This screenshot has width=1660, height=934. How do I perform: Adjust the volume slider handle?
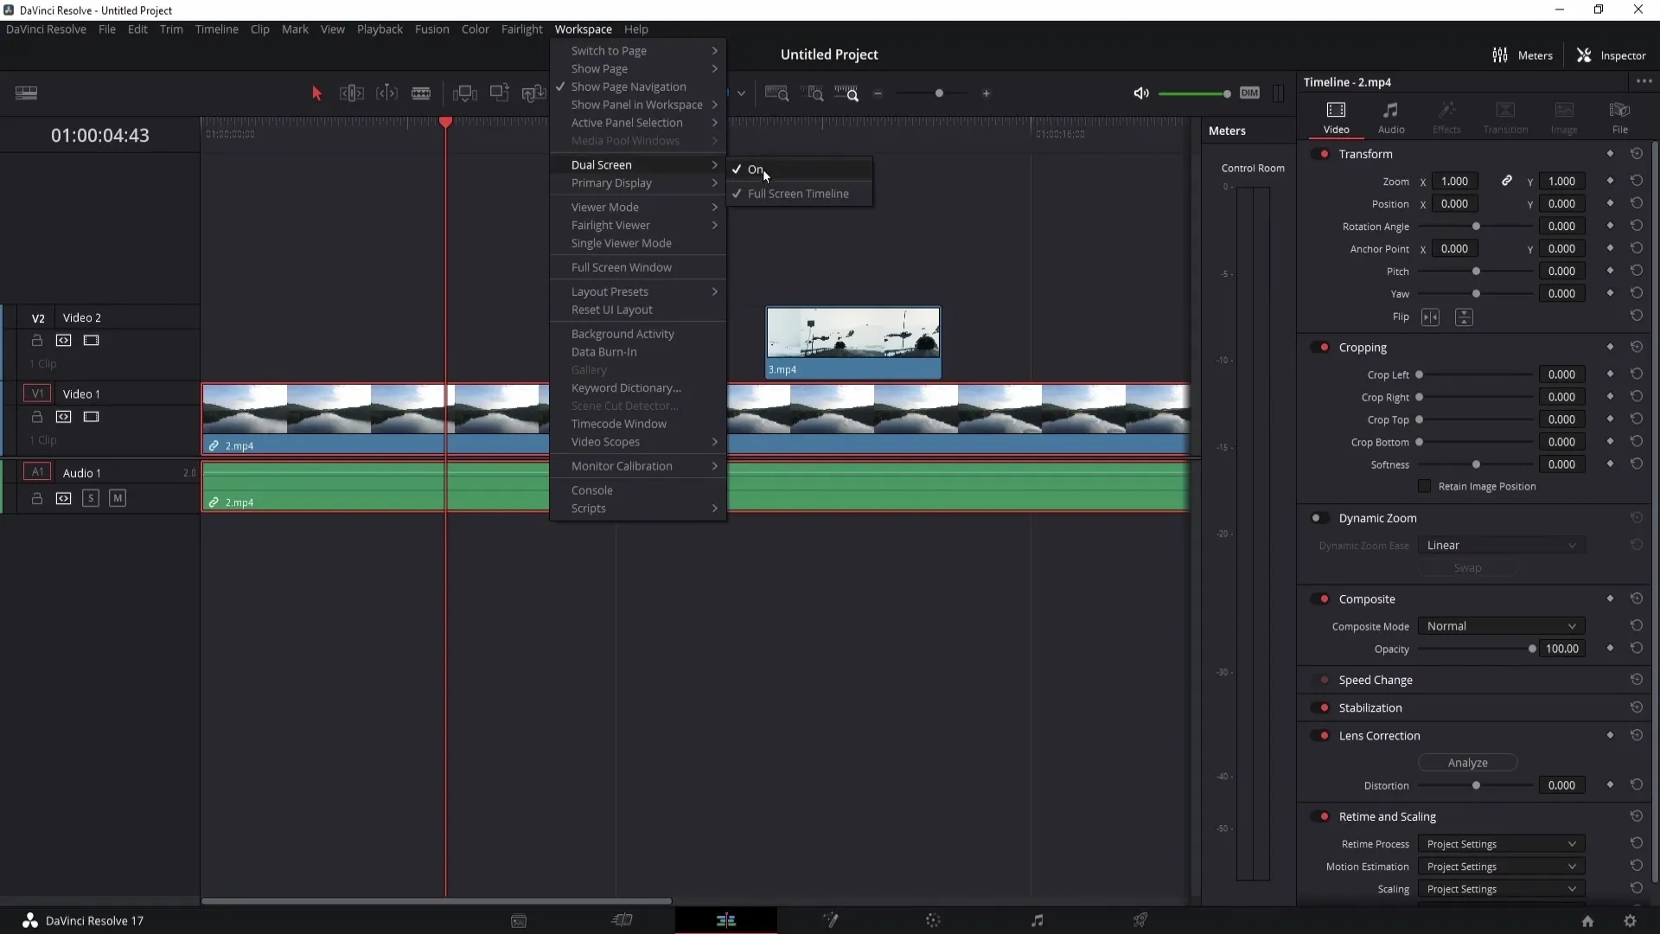tap(1226, 93)
